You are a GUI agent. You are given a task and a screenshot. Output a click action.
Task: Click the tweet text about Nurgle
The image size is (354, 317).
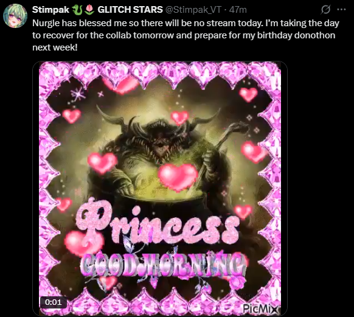click(186, 35)
